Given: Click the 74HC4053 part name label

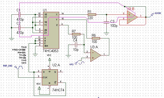Looking at the screenshot, I should [50, 51].
